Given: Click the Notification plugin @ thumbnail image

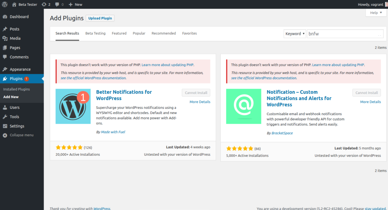Looking at the screenshot, I should 244,106.
